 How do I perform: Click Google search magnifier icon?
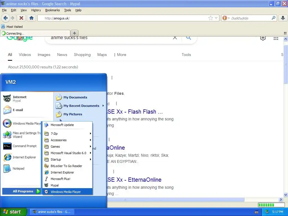[x=189, y=38]
